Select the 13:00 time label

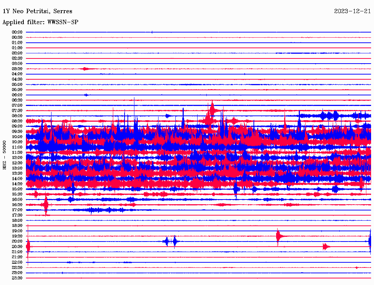(17, 168)
